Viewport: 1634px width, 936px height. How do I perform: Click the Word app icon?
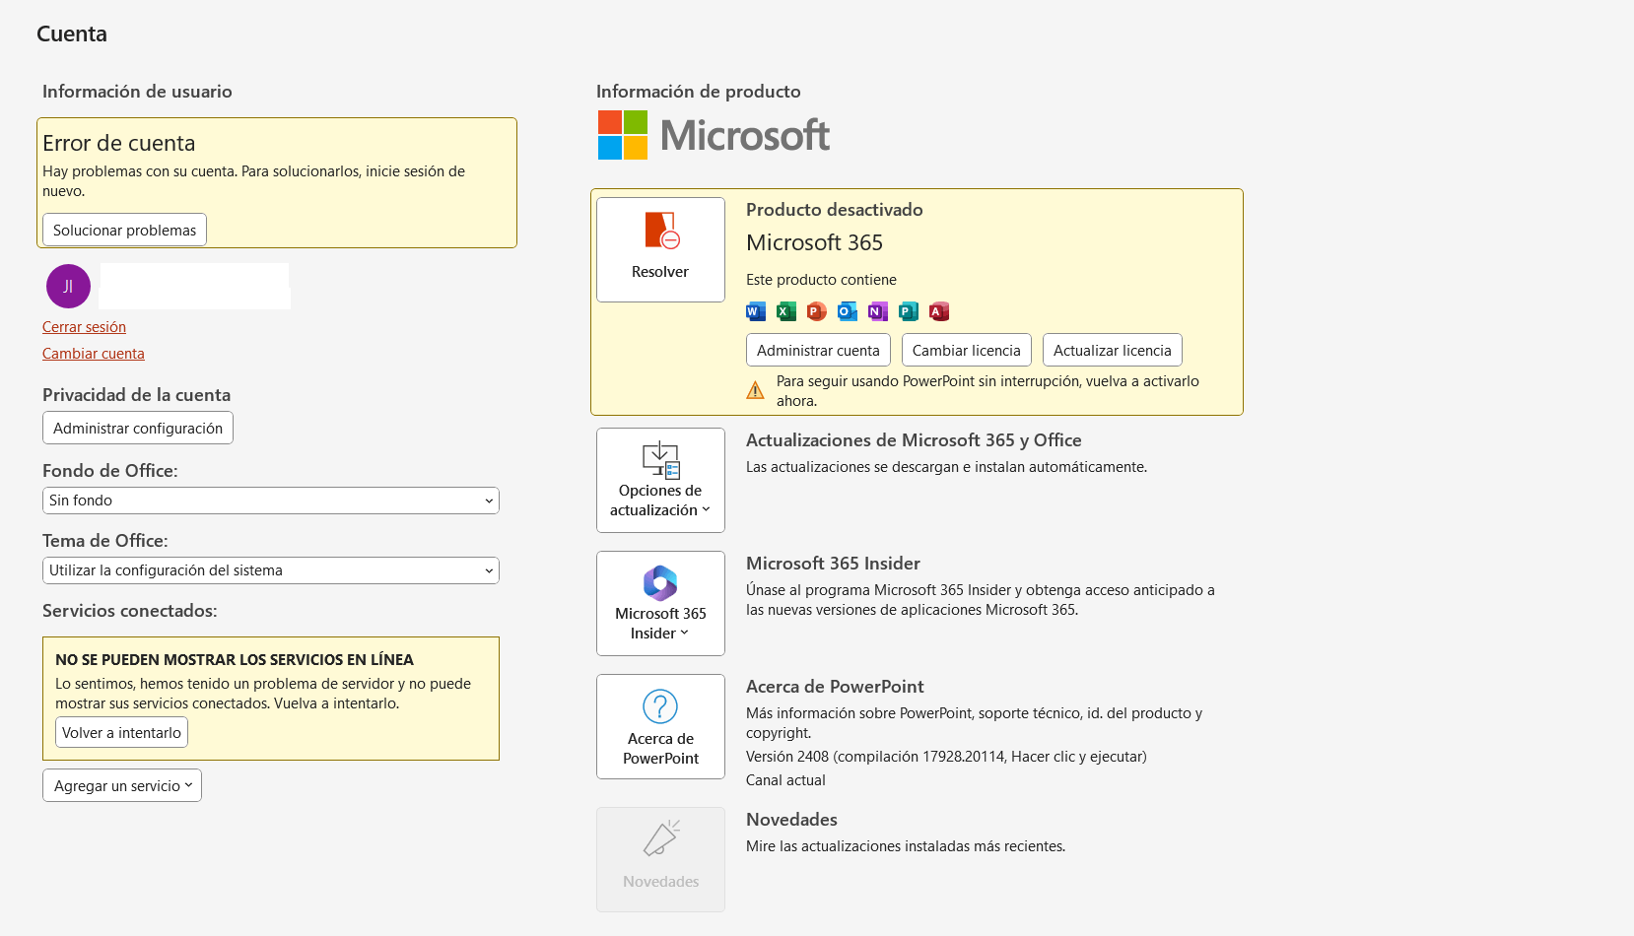(756, 311)
